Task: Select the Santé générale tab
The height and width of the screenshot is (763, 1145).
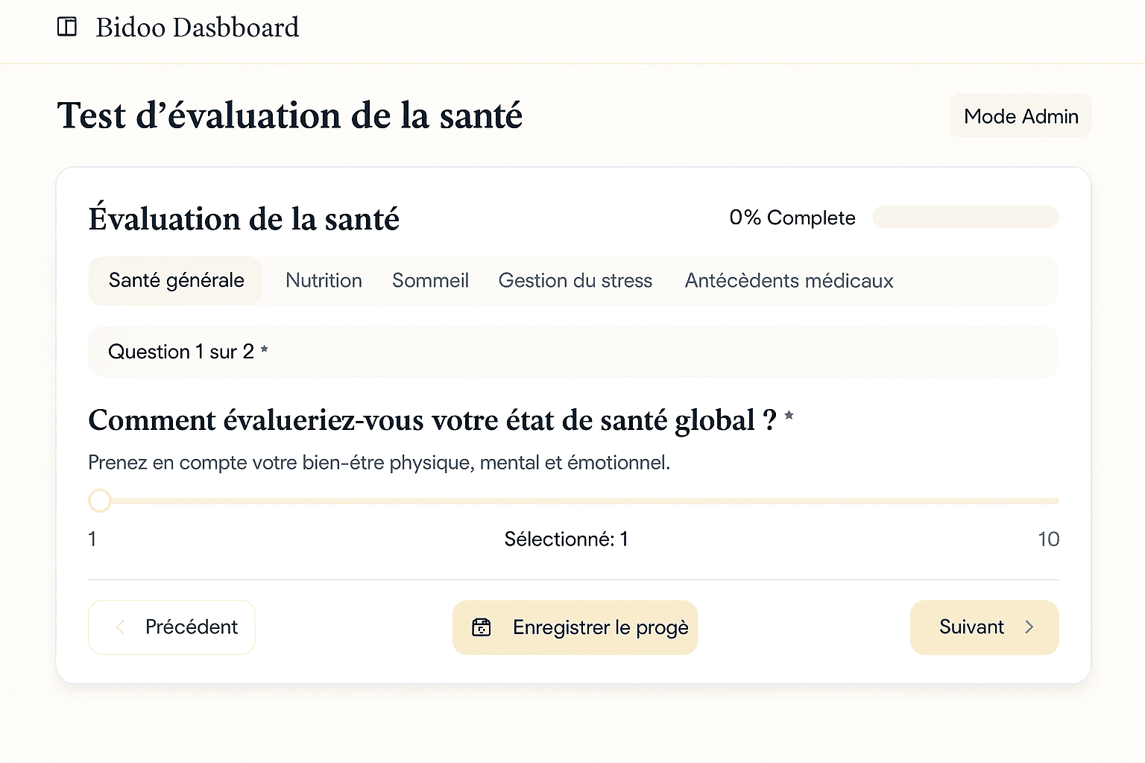Action: tap(176, 281)
